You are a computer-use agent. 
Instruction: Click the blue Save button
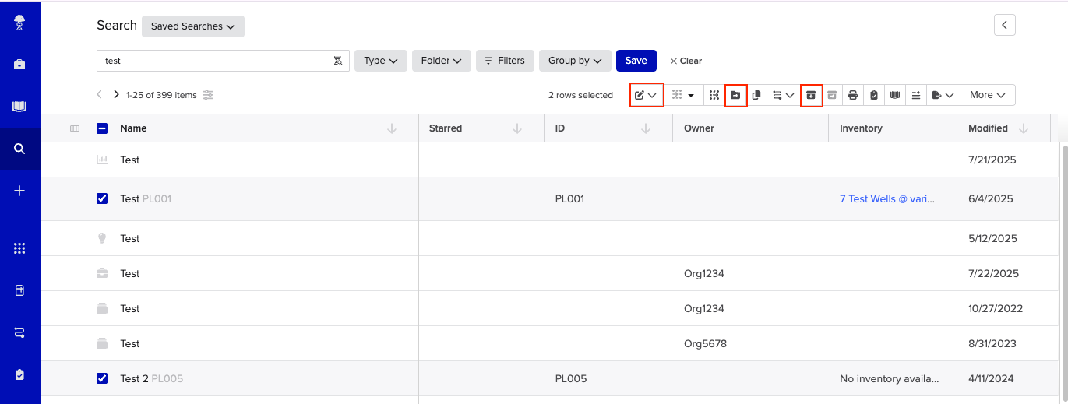coord(636,61)
